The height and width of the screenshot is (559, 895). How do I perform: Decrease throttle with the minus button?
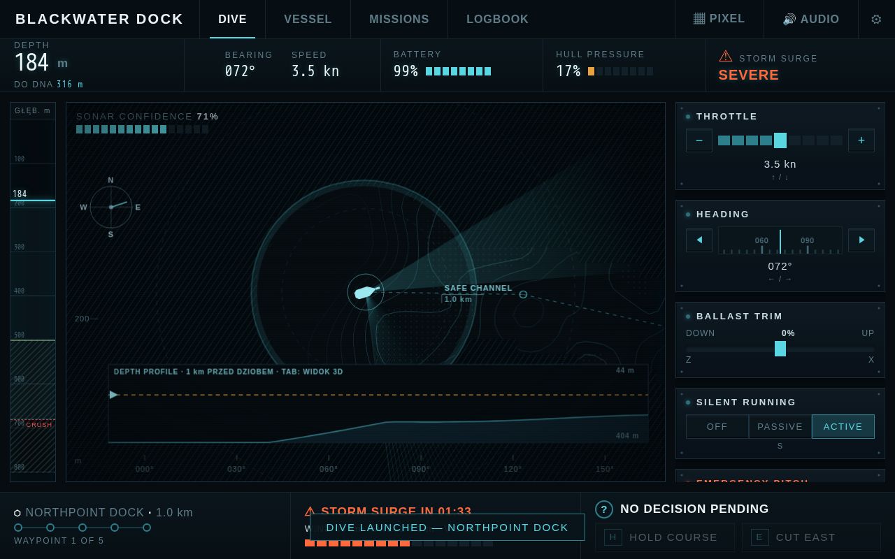(x=699, y=140)
